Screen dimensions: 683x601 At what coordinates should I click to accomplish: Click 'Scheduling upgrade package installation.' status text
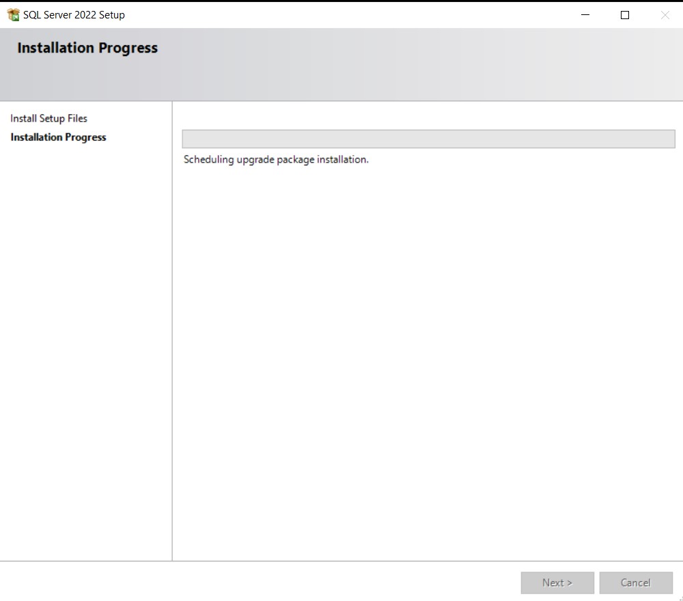276,159
